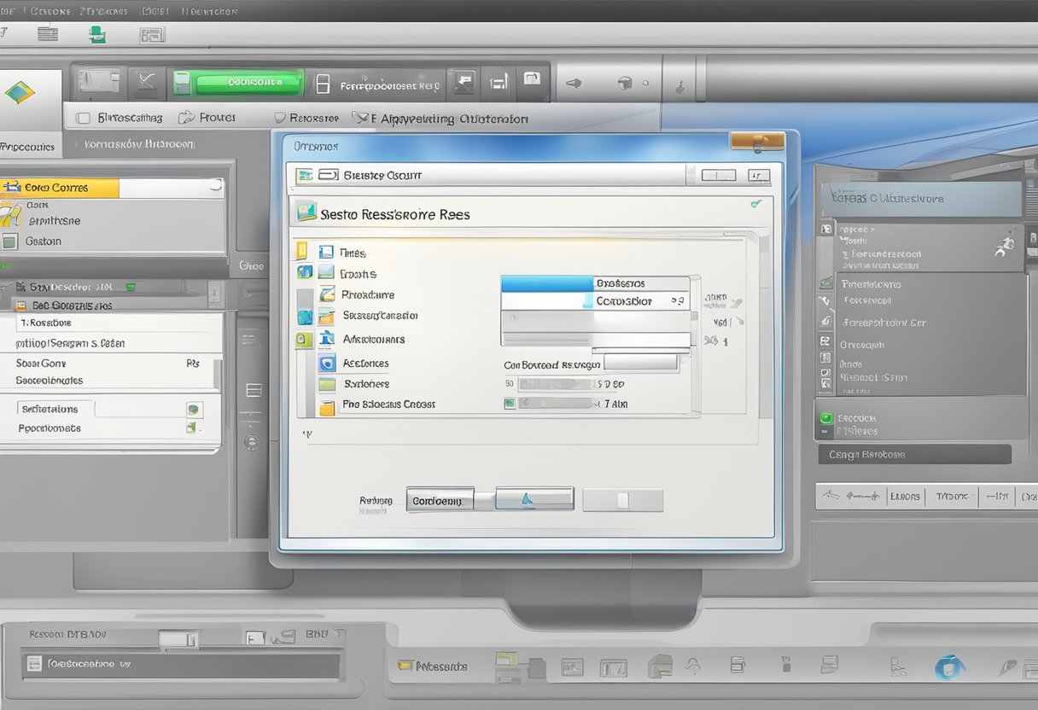
Task: Click the scissors cut icon in the toolbar
Action: click(146, 83)
